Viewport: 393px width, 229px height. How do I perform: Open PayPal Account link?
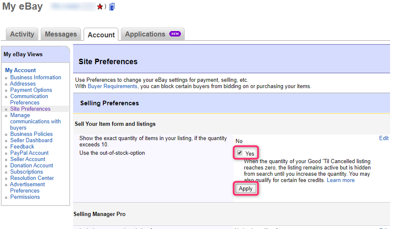[x=29, y=153]
